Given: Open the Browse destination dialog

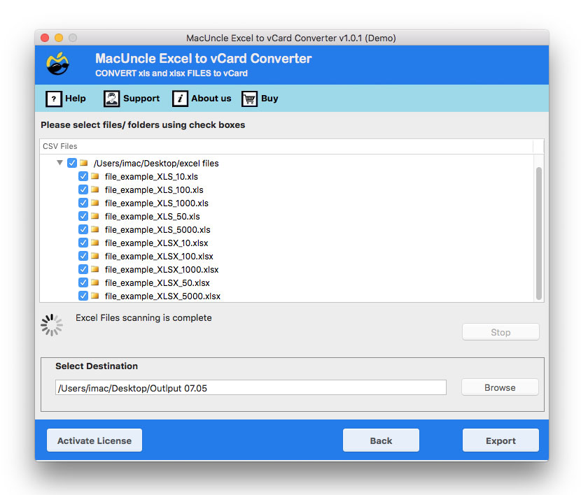Looking at the screenshot, I should click(499, 387).
